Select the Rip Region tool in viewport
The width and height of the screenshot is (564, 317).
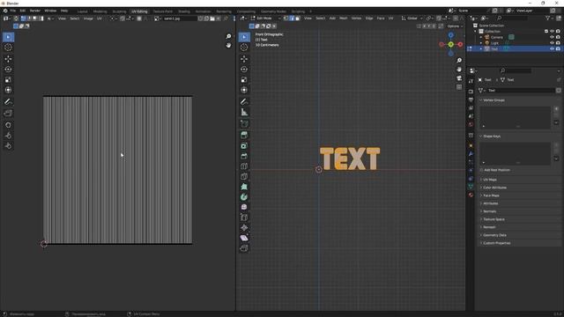point(244,248)
